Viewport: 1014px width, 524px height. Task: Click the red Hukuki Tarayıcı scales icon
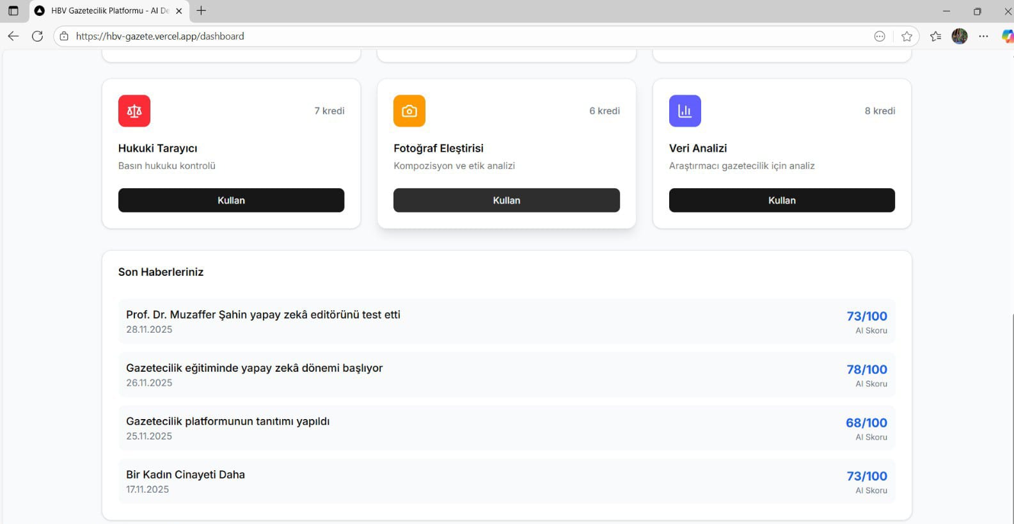pos(134,111)
